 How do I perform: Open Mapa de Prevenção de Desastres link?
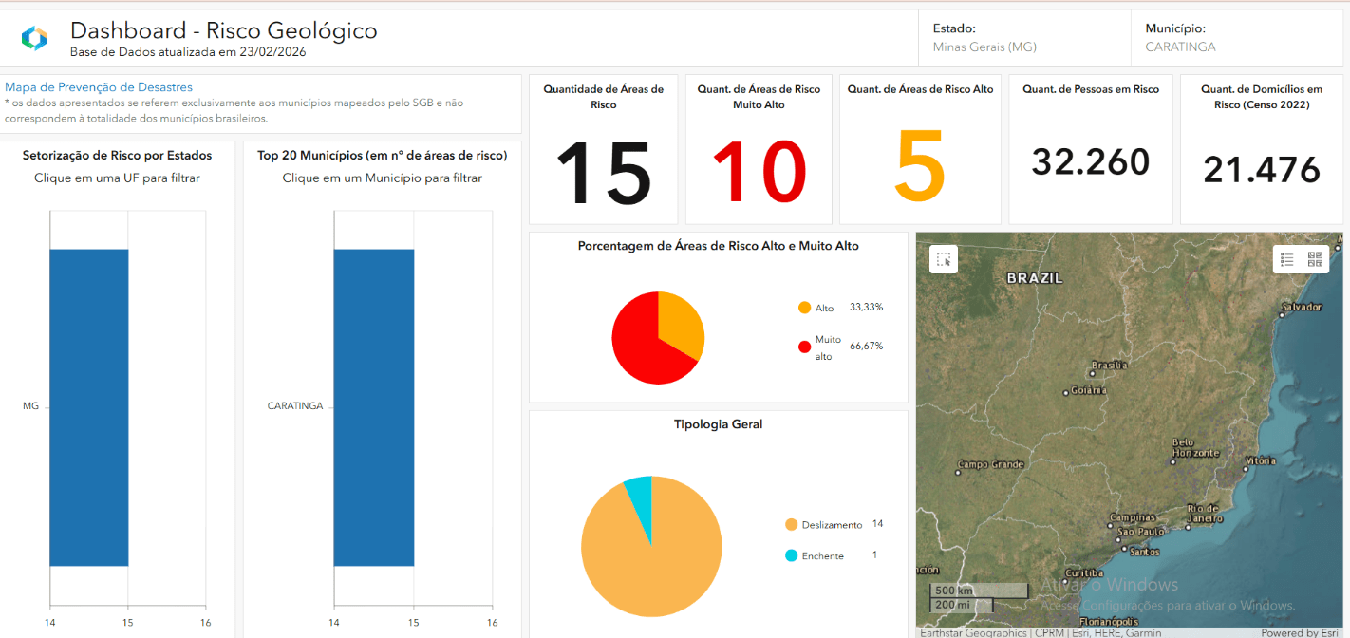click(x=99, y=87)
